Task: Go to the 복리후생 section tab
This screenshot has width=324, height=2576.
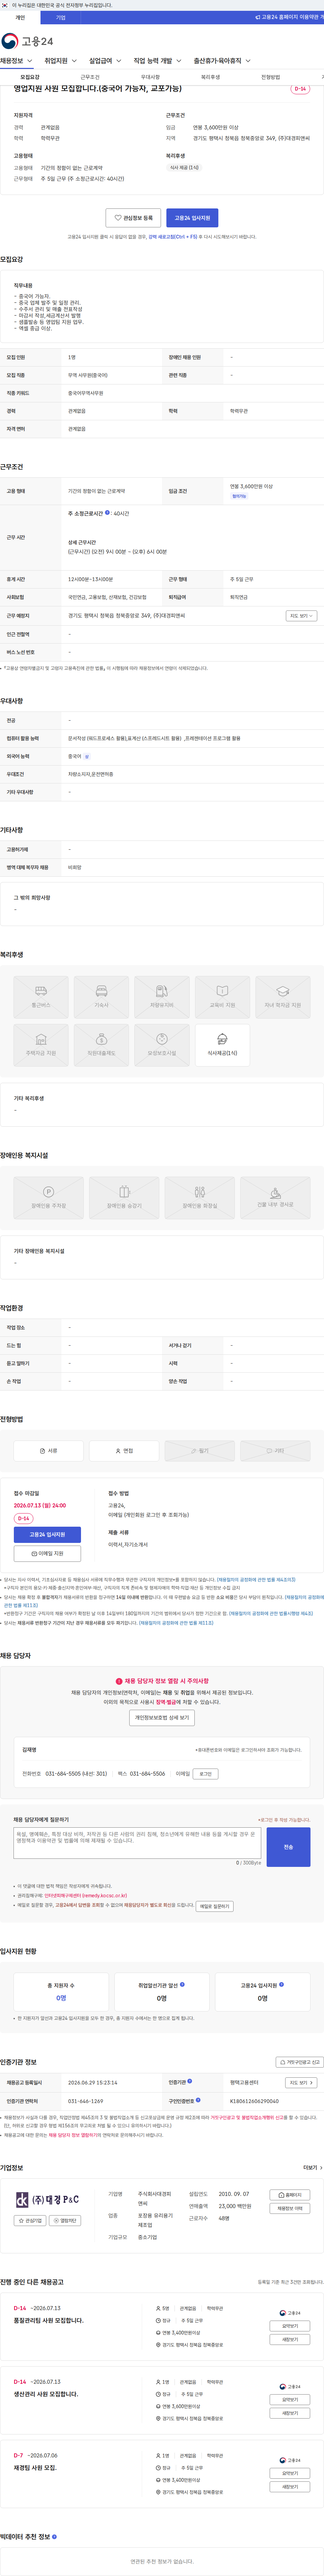Action: tap(210, 77)
